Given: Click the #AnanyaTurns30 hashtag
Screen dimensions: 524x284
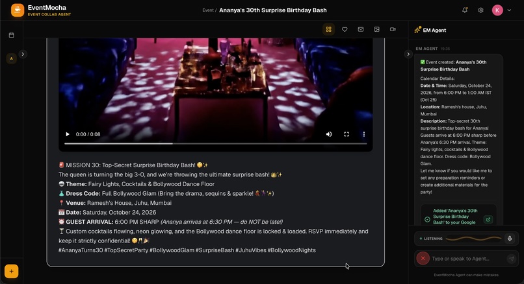Looking at the screenshot, I should tap(81, 250).
